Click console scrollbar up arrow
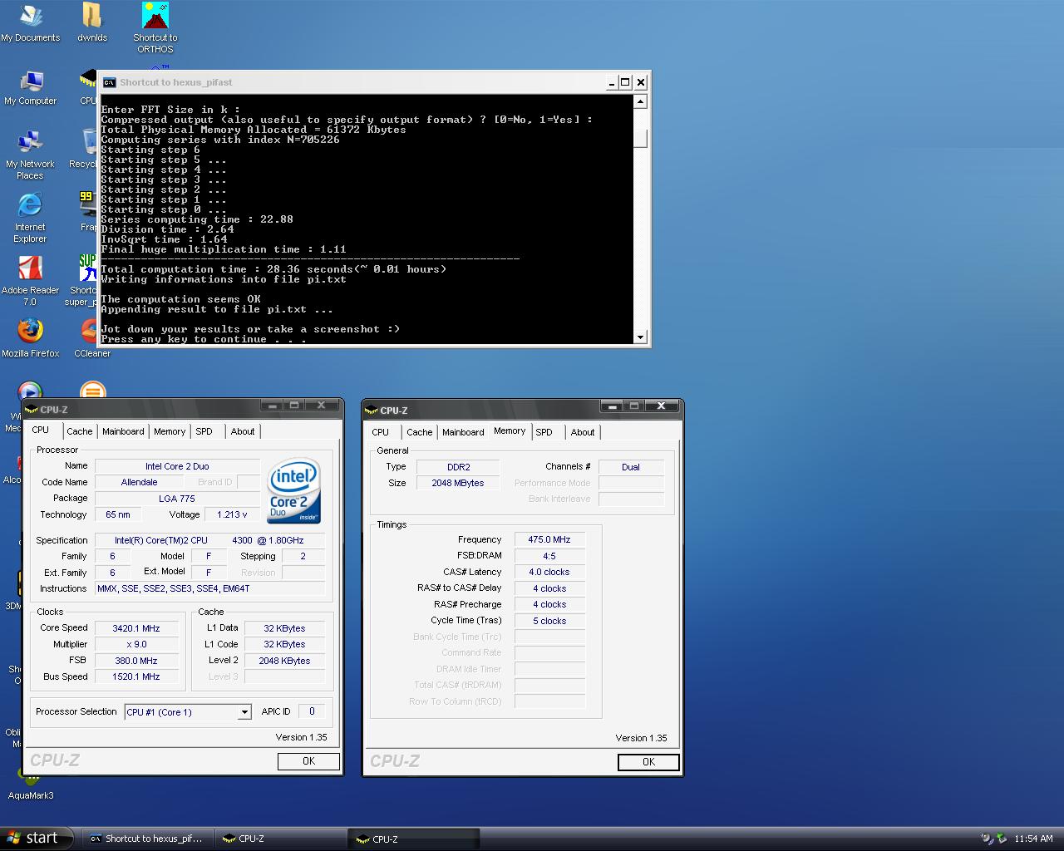Screen dimensions: 1064x851 [640, 102]
